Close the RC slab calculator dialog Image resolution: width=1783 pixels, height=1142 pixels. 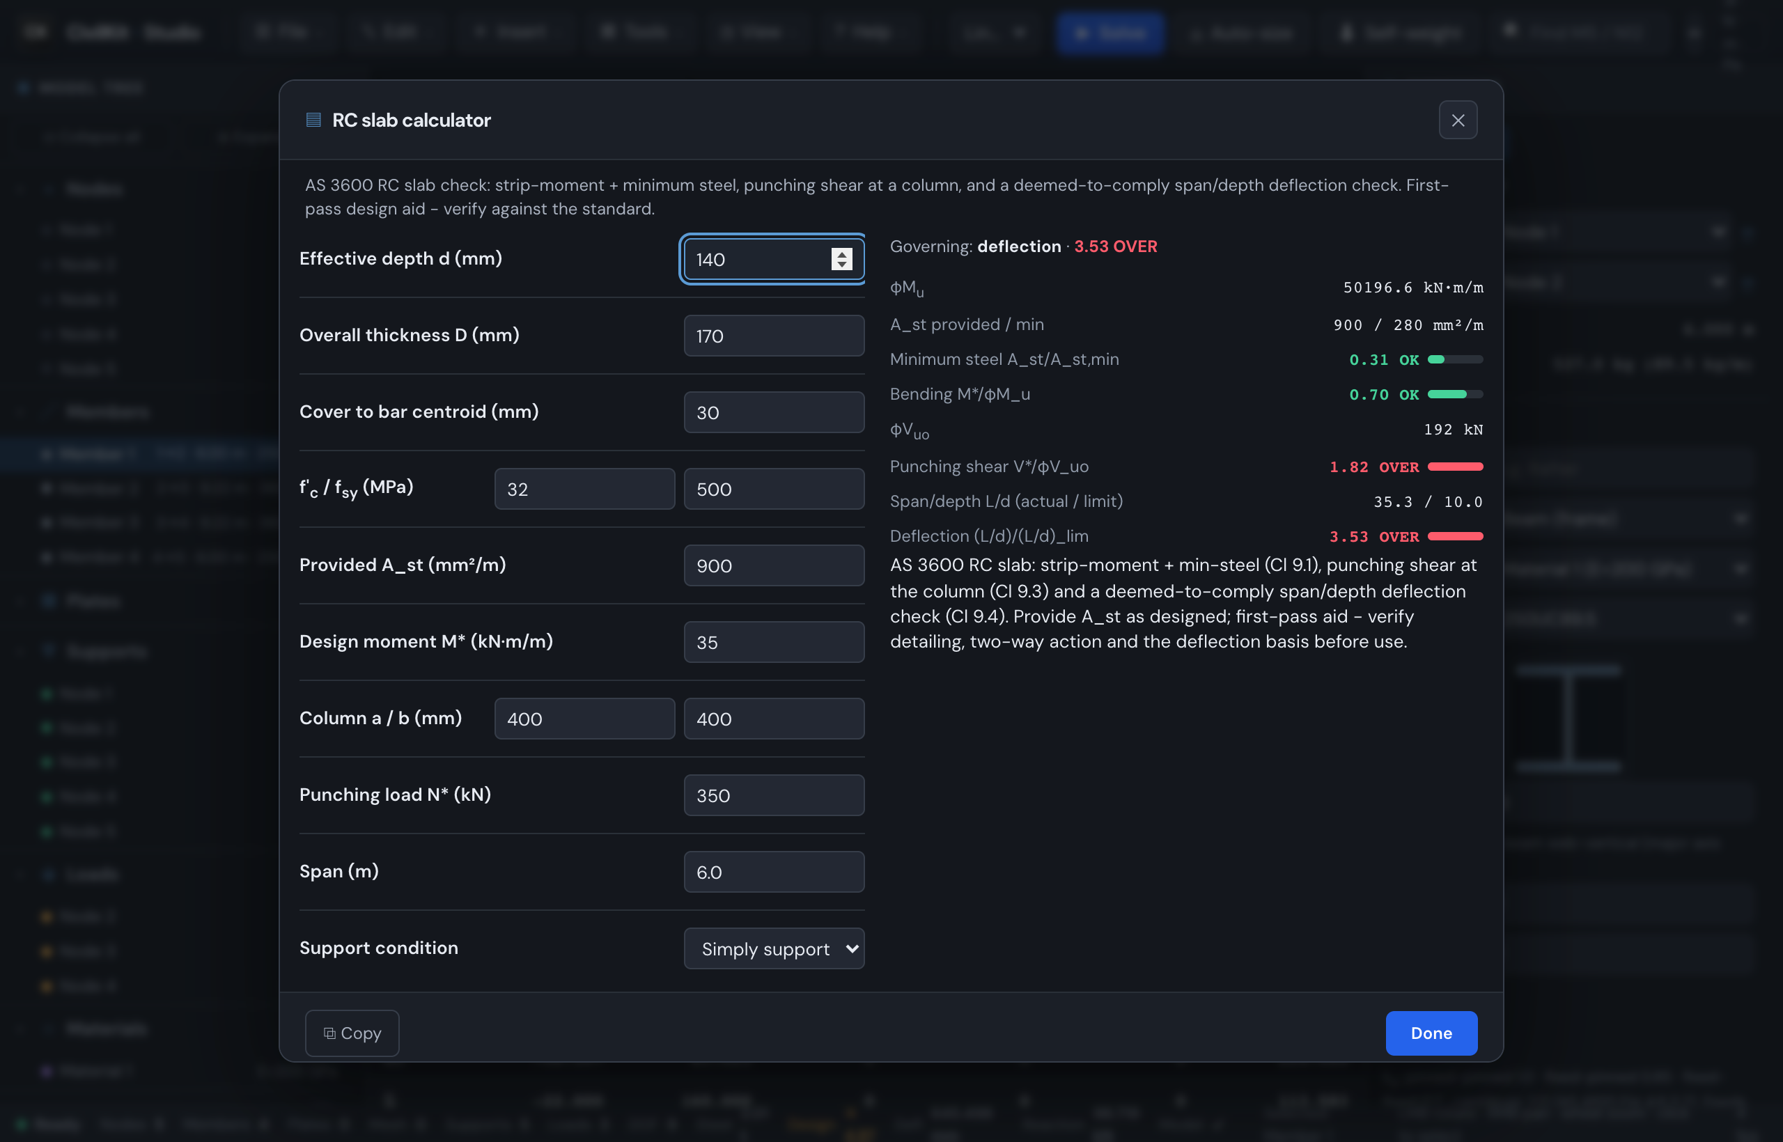1458,120
